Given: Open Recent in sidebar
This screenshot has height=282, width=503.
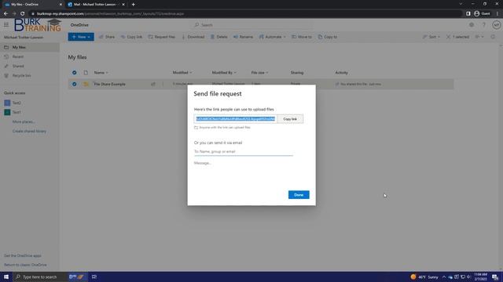Looking at the screenshot, I should pyautogui.click(x=30, y=56).
